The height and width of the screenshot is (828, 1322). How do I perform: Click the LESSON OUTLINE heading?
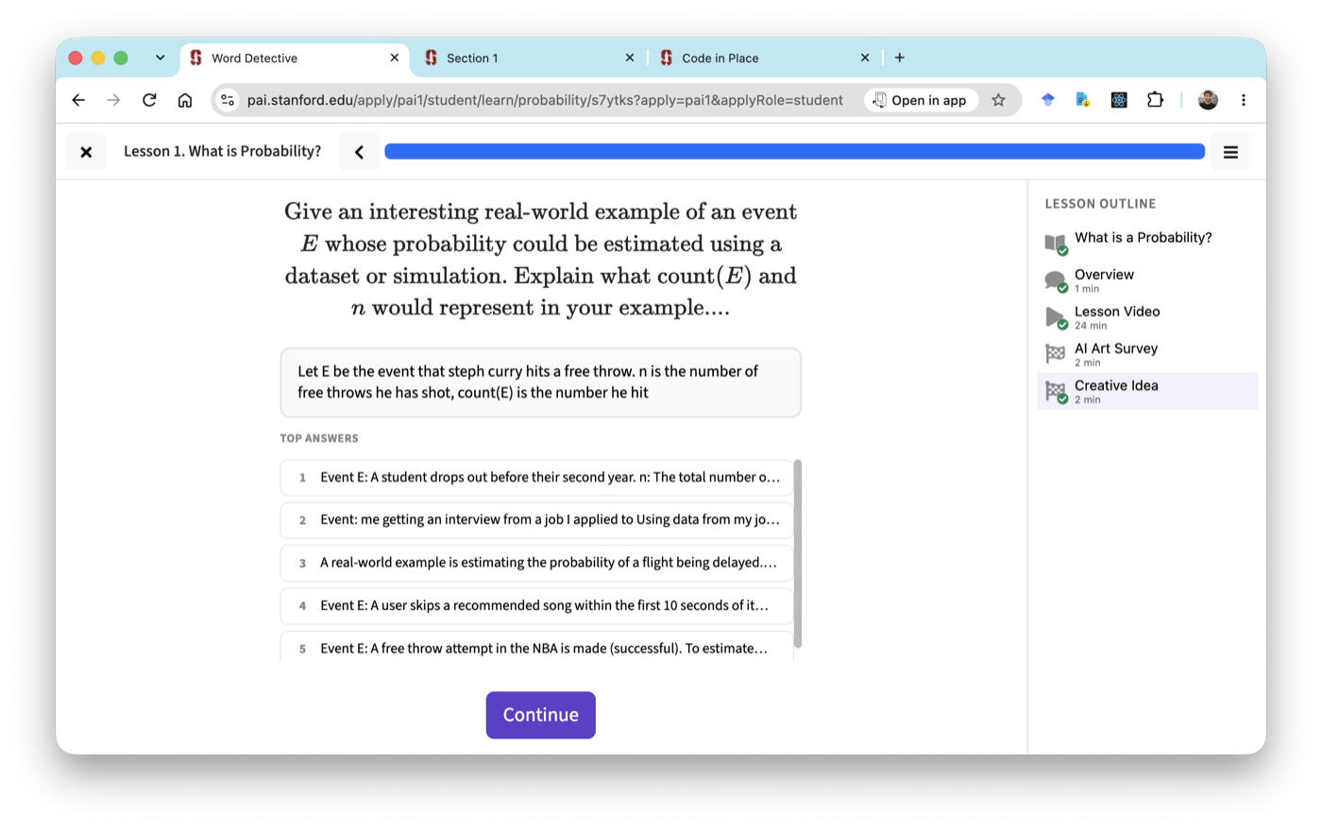coord(1100,204)
